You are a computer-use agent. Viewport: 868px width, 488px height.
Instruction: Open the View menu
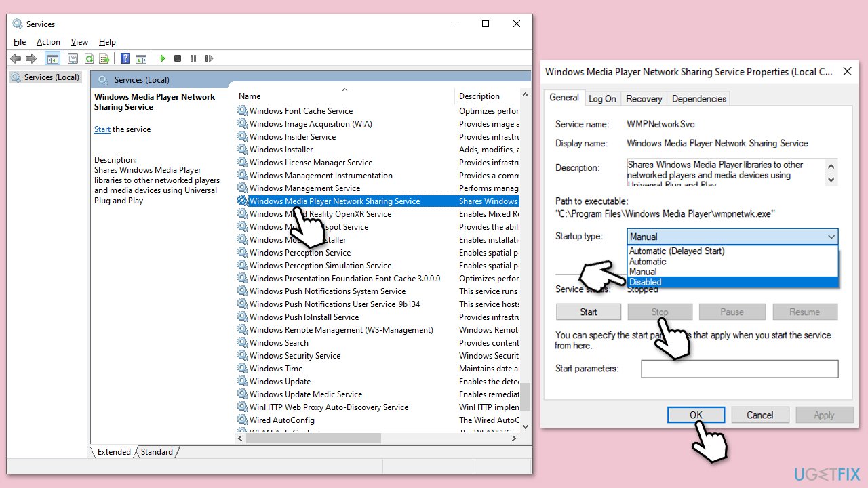[x=79, y=42]
